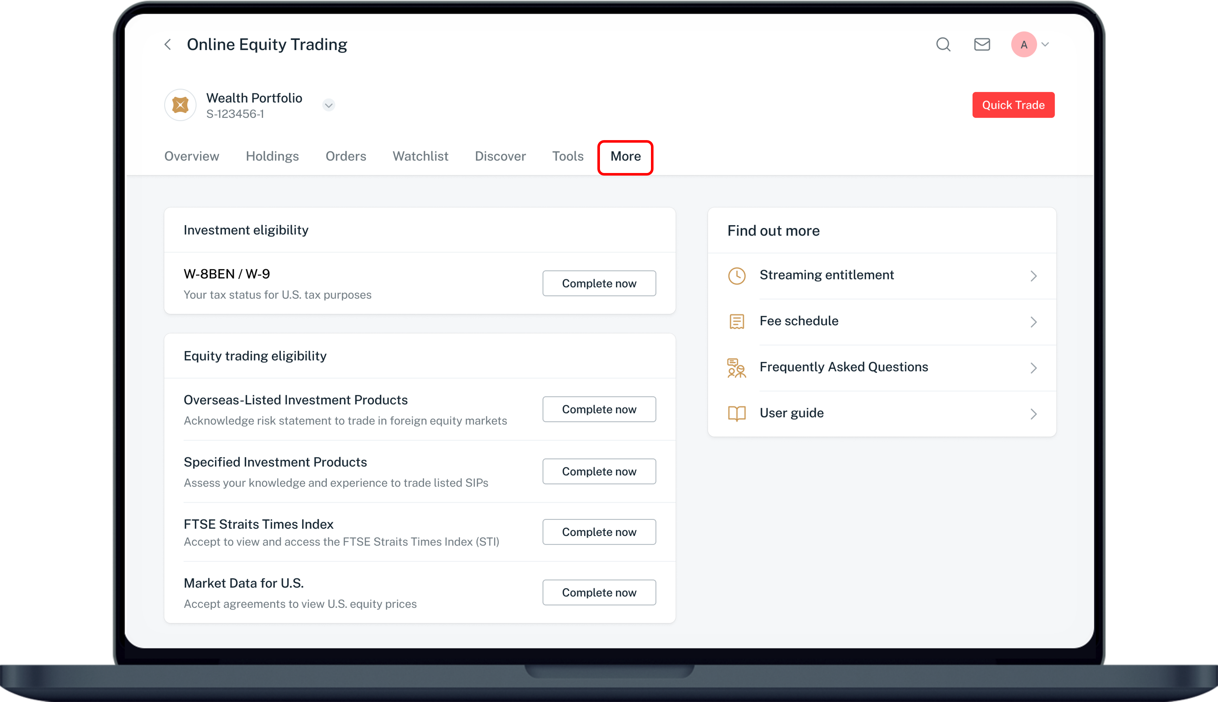Switch to the Holdings tab
Viewport: 1218px width, 702px height.
[x=272, y=156]
